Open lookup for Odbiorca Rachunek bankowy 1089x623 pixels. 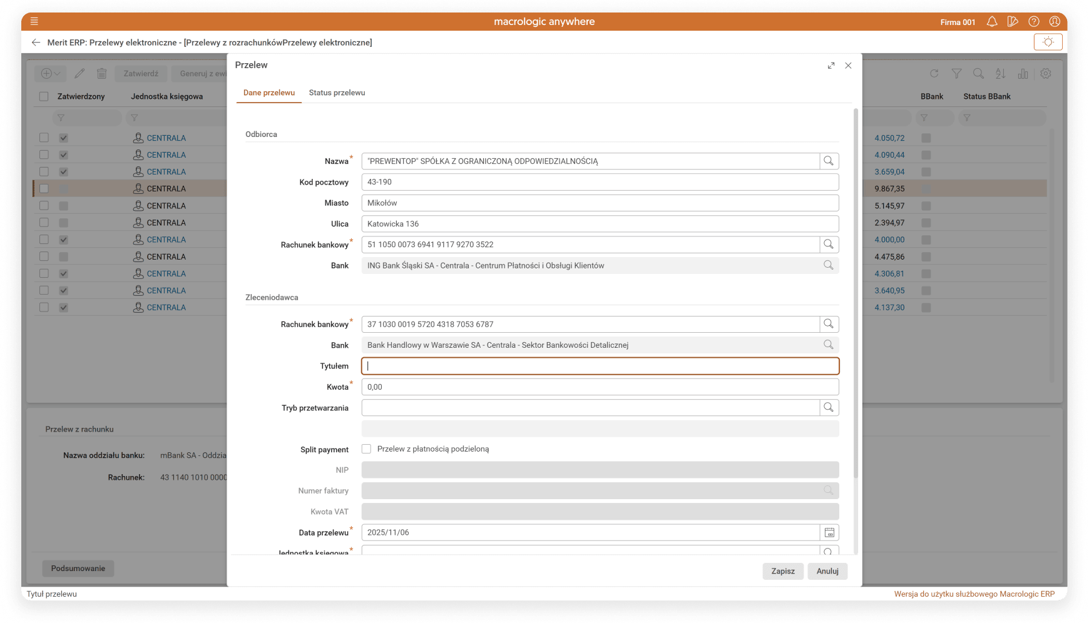pyautogui.click(x=829, y=245)
